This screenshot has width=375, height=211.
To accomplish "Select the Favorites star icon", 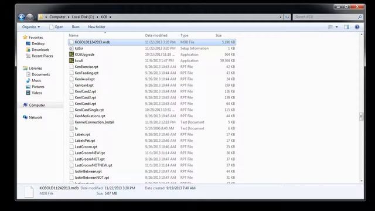I will (25, 38).
